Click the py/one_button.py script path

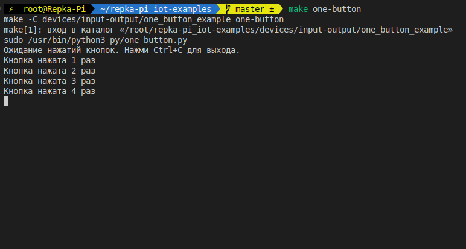click(148, 40)
